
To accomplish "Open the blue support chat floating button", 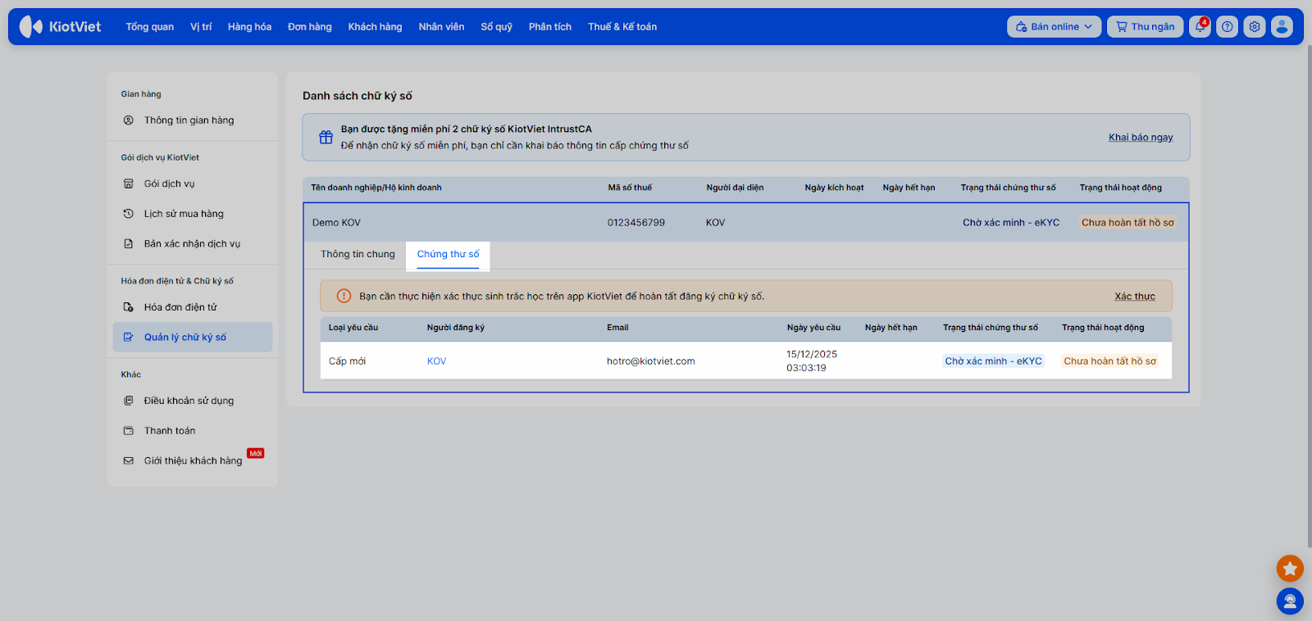I will pyautogui.click(x=1290, y=601).
